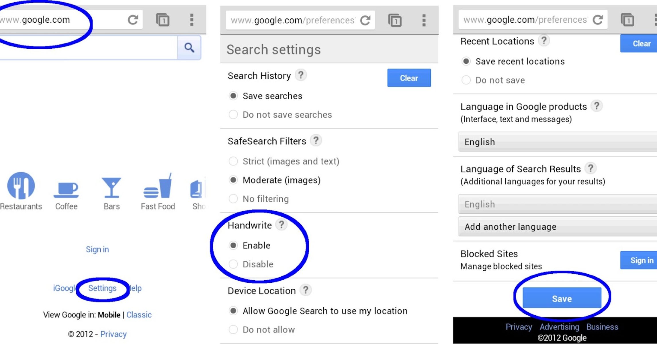The height and width of the screenshot is (344, 657).
Task: Clear search history with Clear button
Action: [409, 78]
